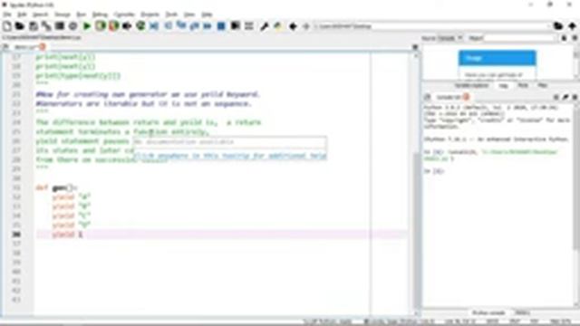Viewport: 580px width, 326px height.
Task: Open the Debug menu
Action: tap(100, 14)
